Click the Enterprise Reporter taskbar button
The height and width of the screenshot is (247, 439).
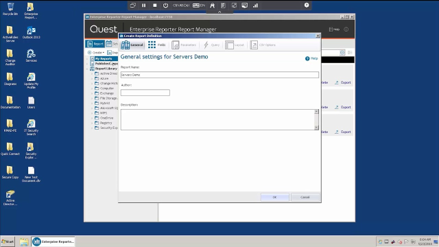click(54, 242)
